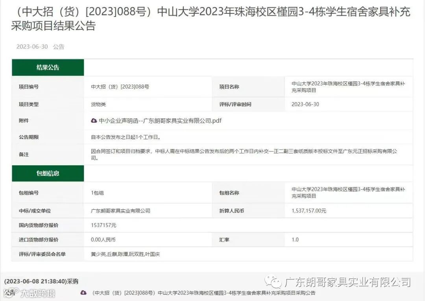Click the 汇率 label
The image size is (425, 301).
coord(224,240)
